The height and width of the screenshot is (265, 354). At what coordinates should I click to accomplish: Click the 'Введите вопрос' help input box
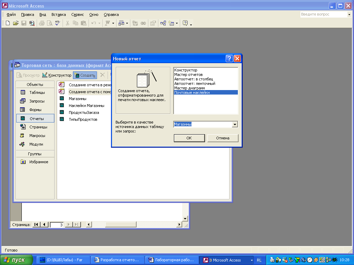coord(324,14)
